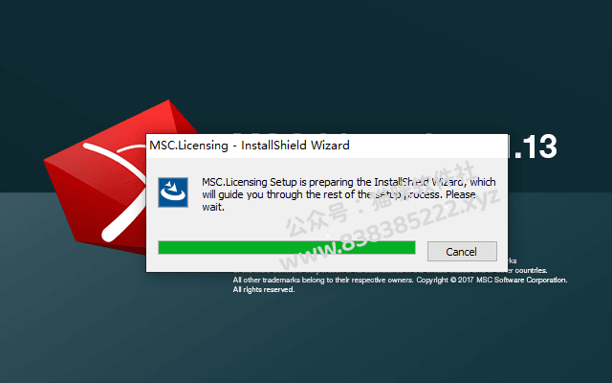This screenshot has height=383, width=612.
Task: Click the Cancel button
Action: 462,251
